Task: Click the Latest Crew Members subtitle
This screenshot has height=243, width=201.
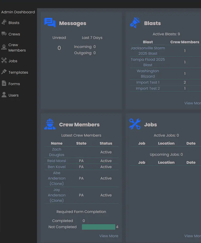Action: (81, 135)
